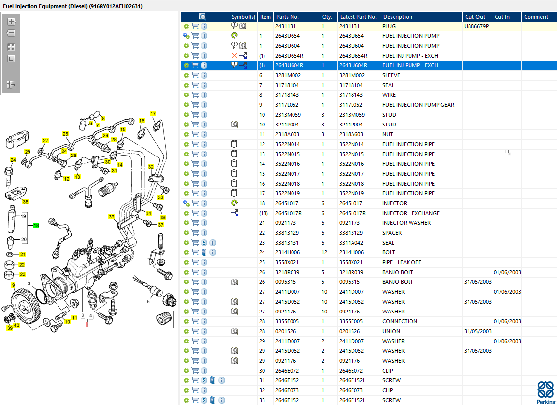
Task: Add FUEL INJECTION PUMP GEAR to cart
Action: click(195, 105)
